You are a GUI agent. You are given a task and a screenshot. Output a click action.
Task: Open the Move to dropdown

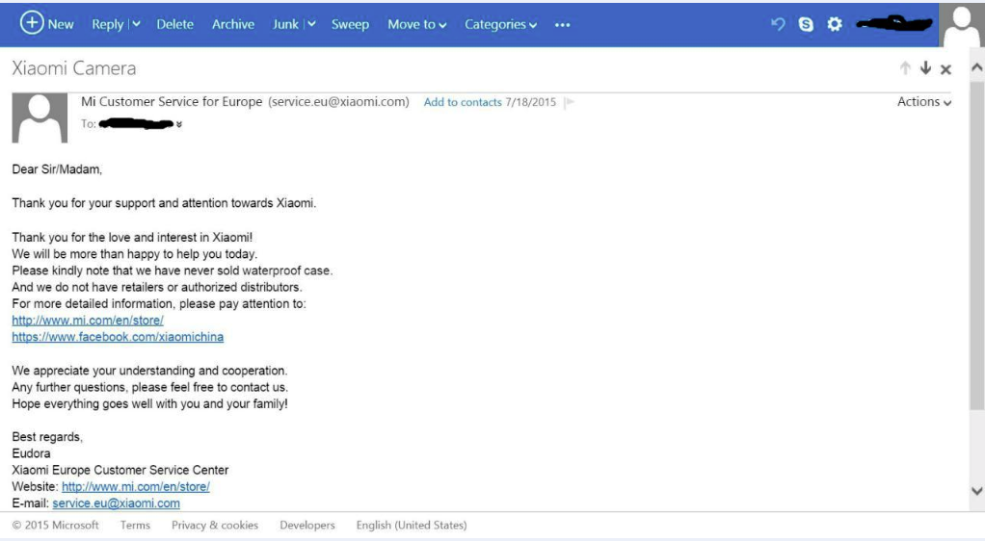417,24
